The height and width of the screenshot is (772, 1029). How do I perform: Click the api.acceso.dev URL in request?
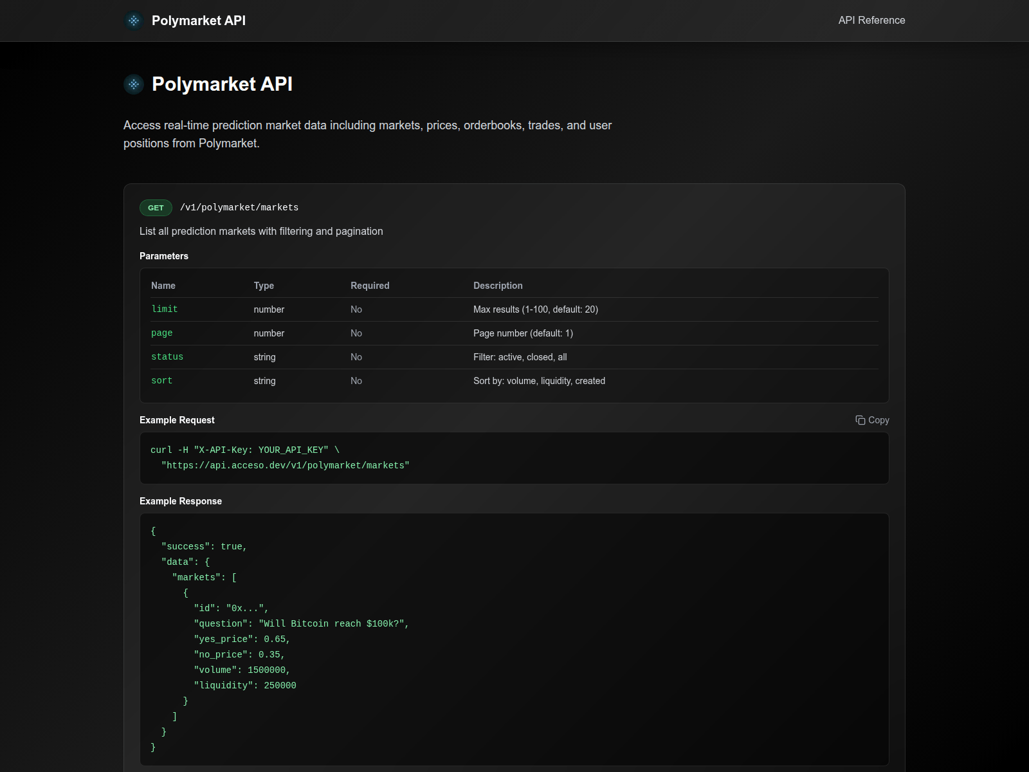[x=286, y=466]
